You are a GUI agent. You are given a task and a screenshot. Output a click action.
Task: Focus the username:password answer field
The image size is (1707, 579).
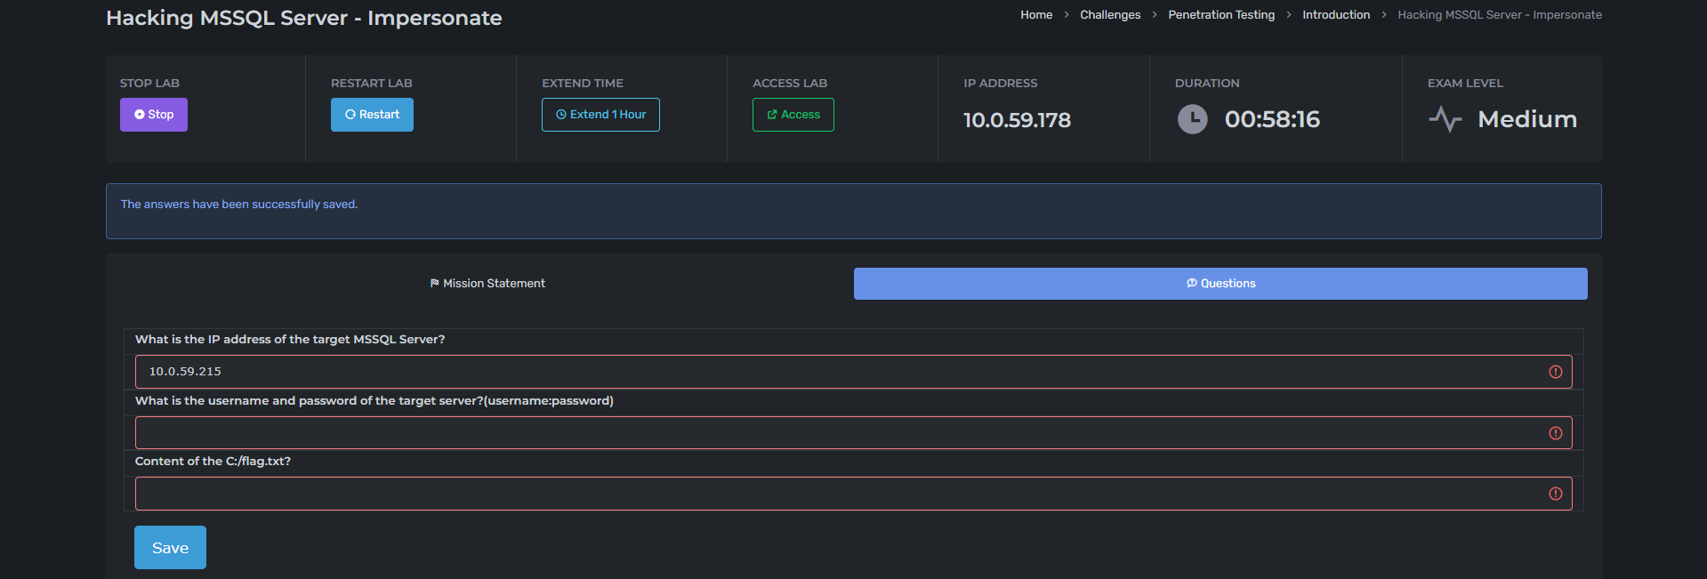(836, 433)
